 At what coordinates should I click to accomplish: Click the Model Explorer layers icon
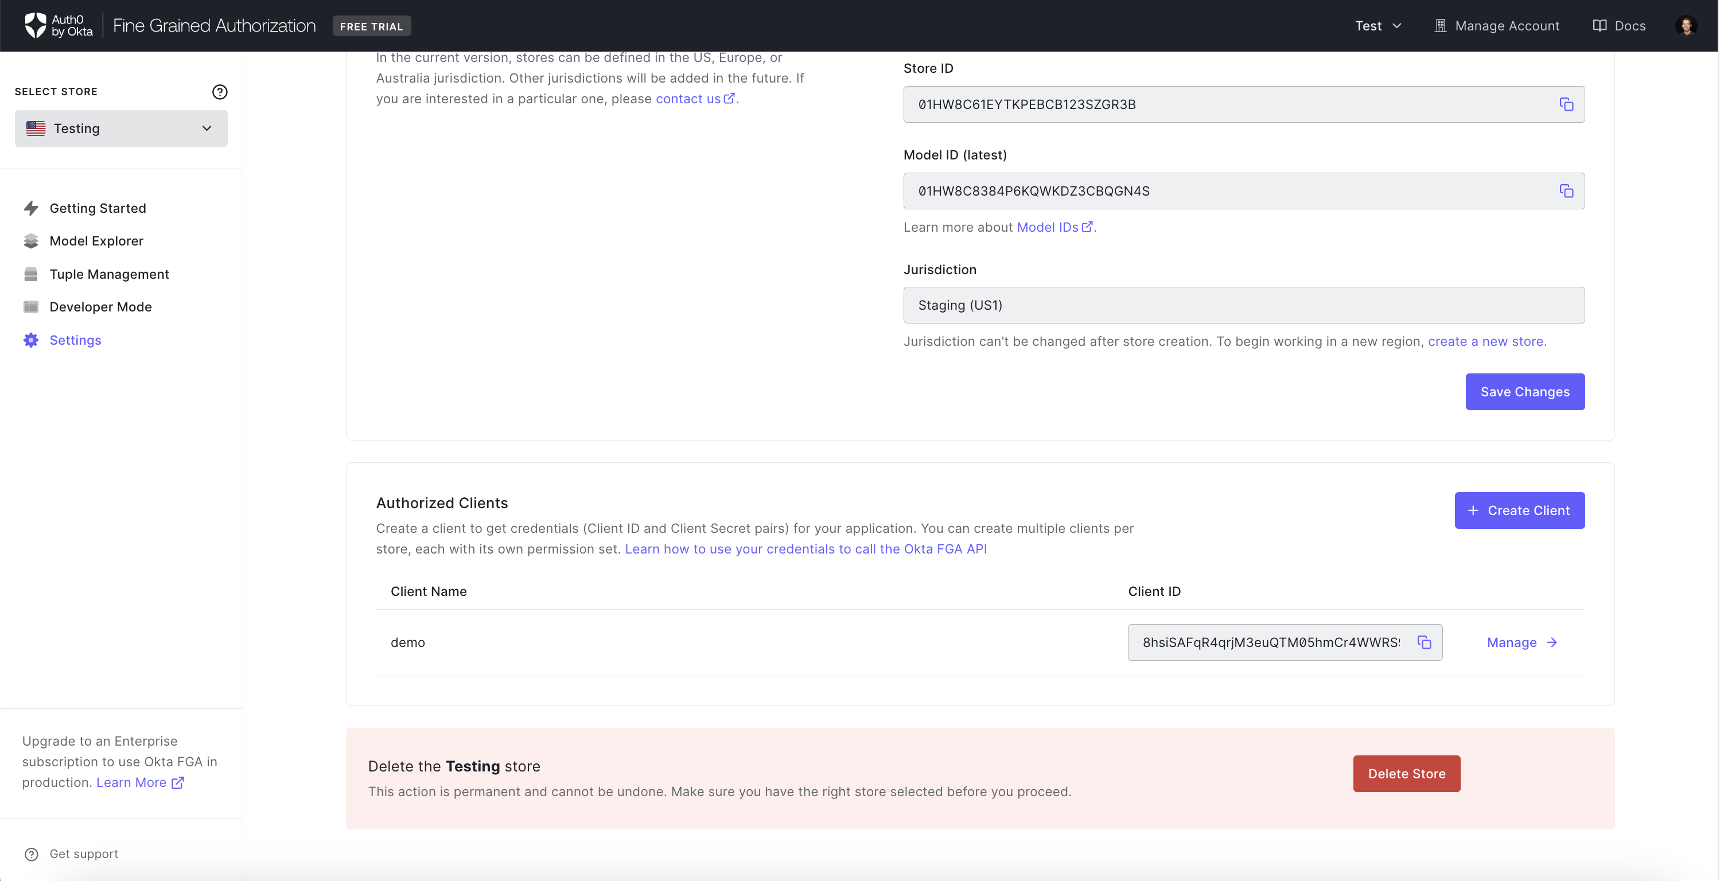(31, 241)
